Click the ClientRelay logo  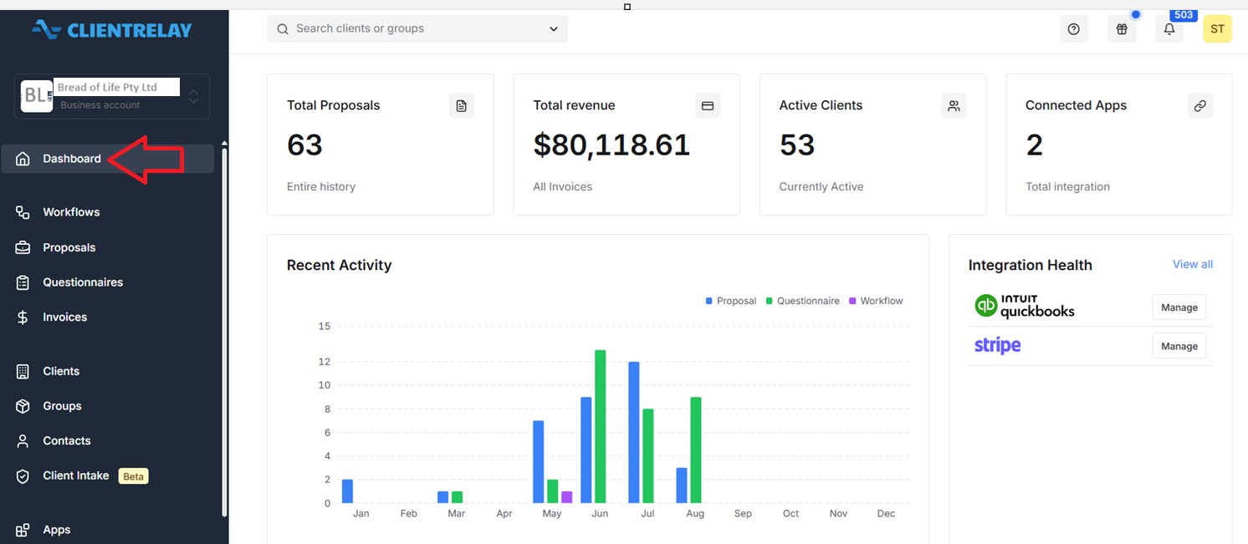click(x=112, y=30)
